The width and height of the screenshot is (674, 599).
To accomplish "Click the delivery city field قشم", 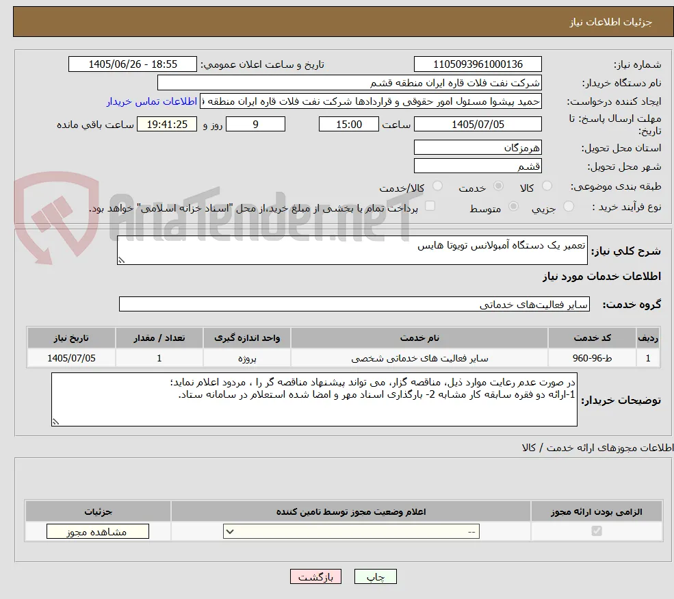I will (x=478, y=166).
